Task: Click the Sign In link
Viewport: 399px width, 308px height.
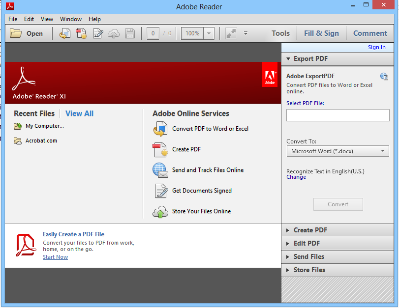Action: click(376, 47)
